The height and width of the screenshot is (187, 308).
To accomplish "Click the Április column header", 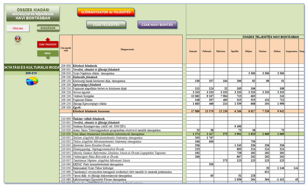I will pos(235,51).
